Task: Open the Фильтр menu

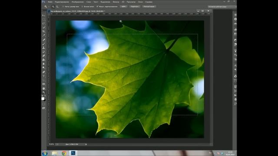Action: tap(116, 2)
